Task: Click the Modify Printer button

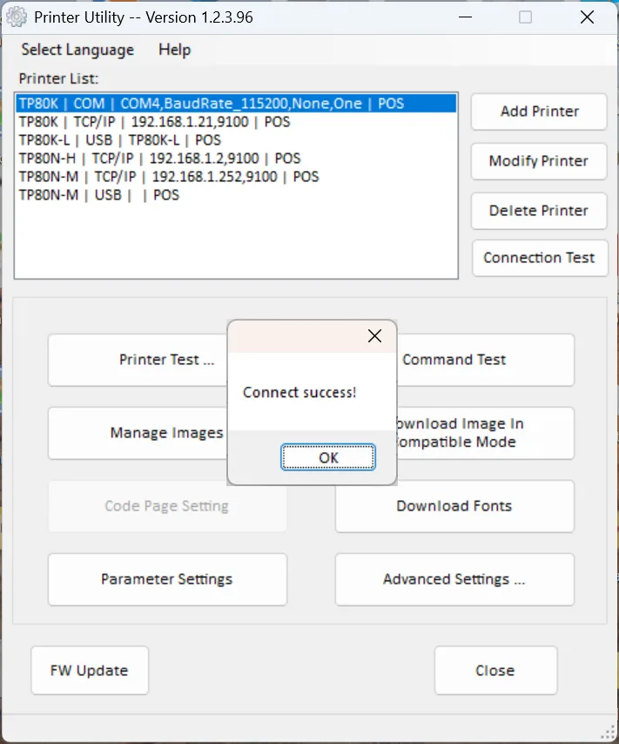Action: [539, 161]
